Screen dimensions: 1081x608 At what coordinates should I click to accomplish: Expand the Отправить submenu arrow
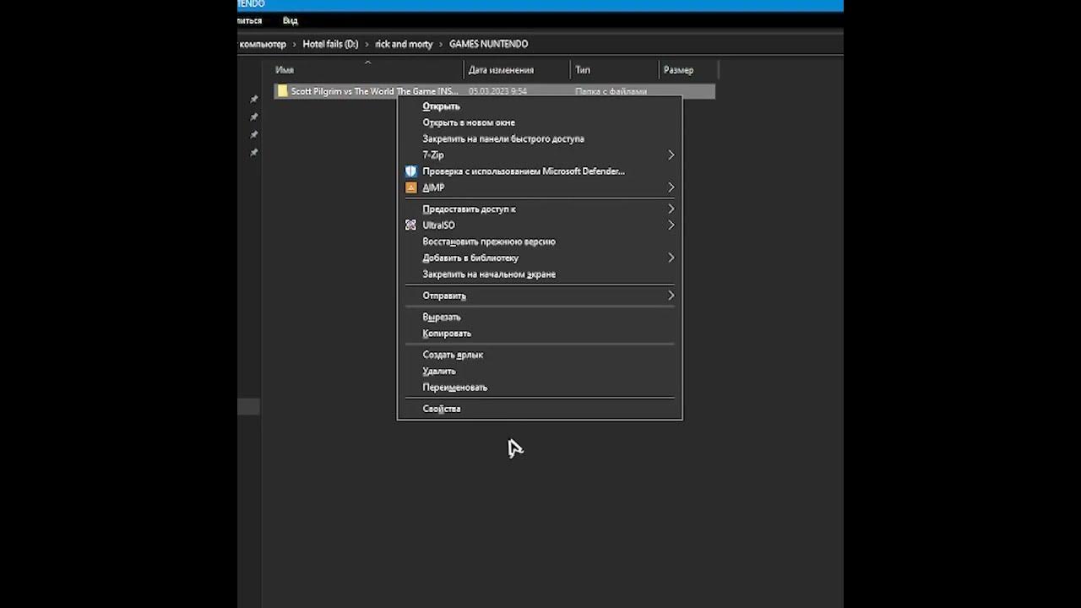point(671,296)
